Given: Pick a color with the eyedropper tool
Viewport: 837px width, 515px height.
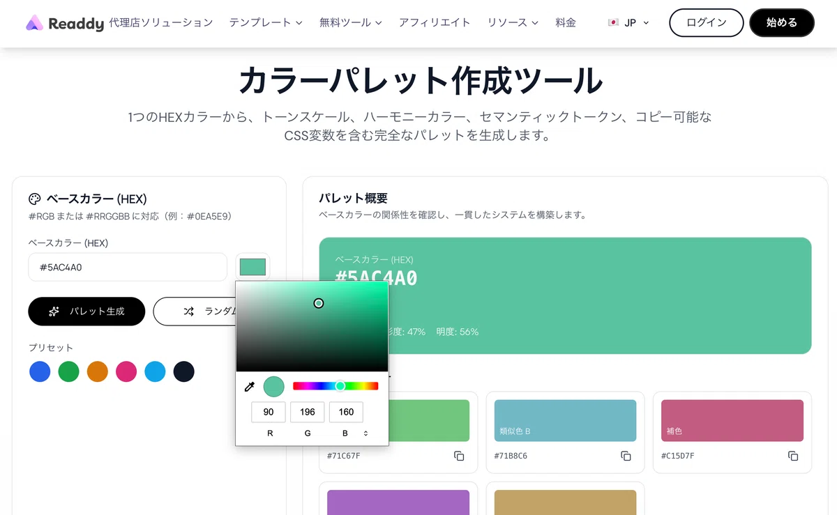Looking at the screenshot, I should pos(249,387).
